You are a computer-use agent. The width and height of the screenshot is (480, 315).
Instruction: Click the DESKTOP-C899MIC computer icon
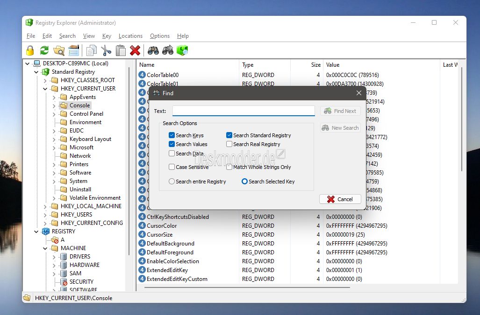(x=37, y=63)
